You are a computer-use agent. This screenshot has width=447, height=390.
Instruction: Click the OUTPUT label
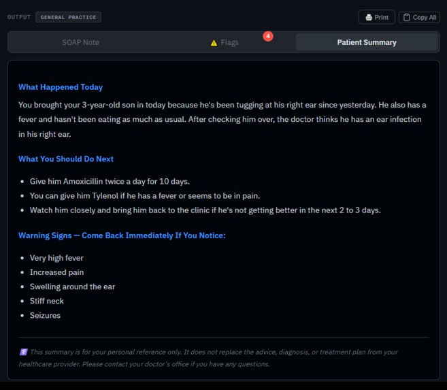pos(19,17)
